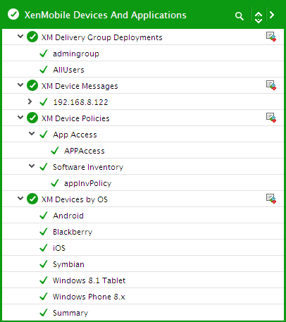286x322 pixels.
Task: Click the Summary descriptor
Action: point(70,313)
